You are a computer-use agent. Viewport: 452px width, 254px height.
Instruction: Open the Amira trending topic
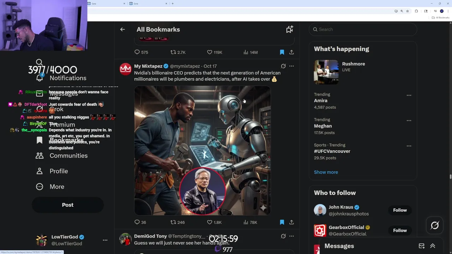pos(321,101)
